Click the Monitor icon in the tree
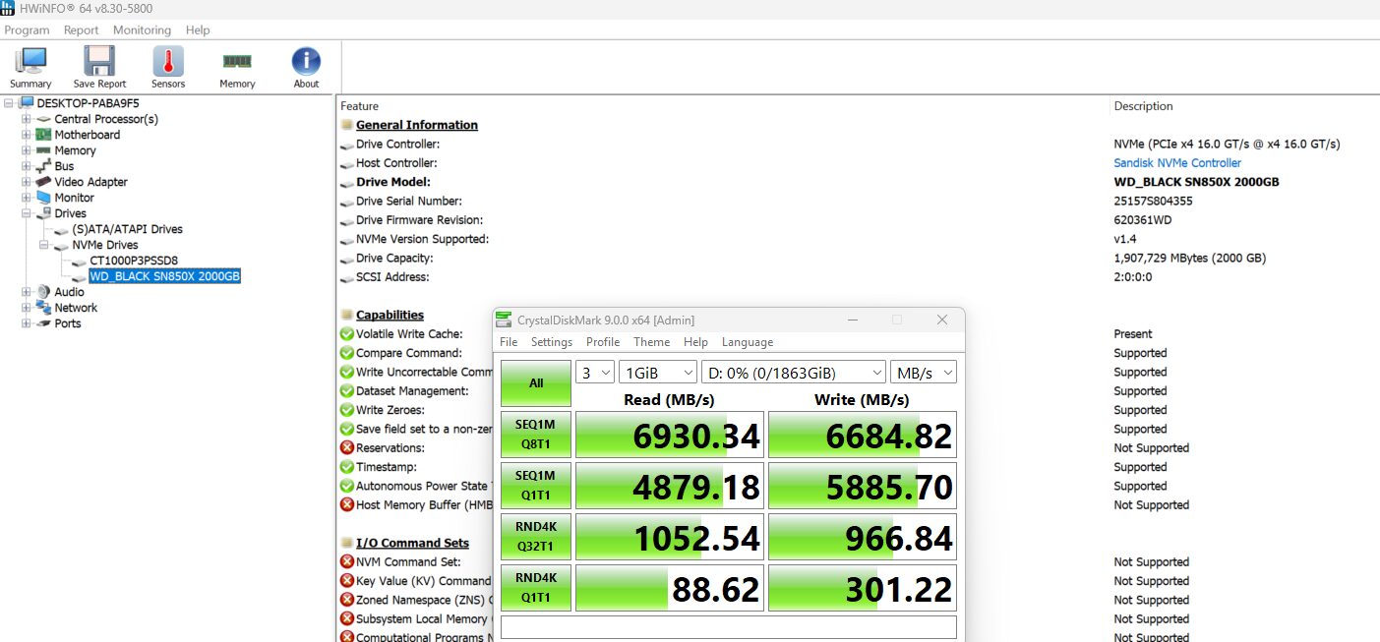The image size is (1380, 642). [x=43, y=198]
